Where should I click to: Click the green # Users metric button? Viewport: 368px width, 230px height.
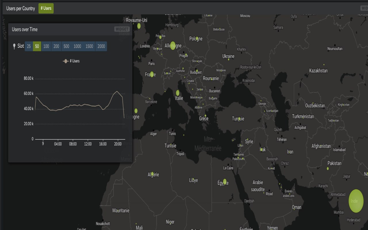46,8
